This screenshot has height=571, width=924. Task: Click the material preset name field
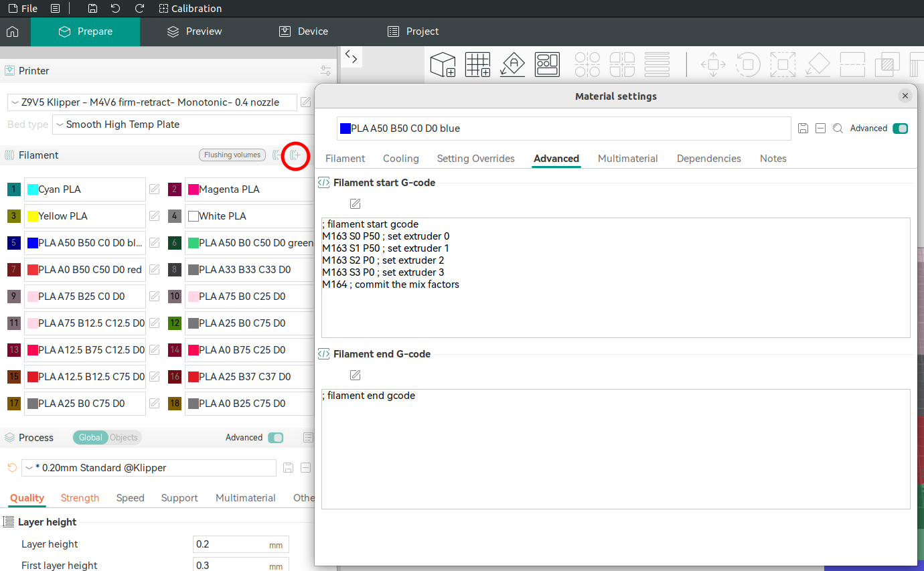(564, 129)
